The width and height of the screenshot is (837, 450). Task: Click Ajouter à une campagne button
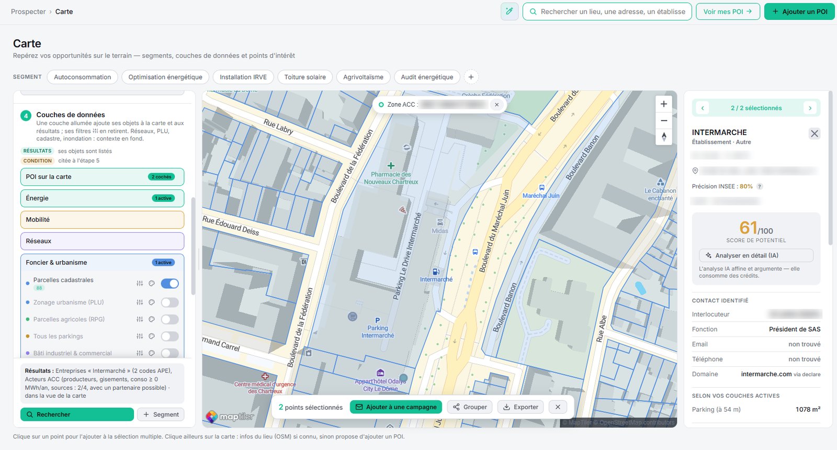pos(396,407)
